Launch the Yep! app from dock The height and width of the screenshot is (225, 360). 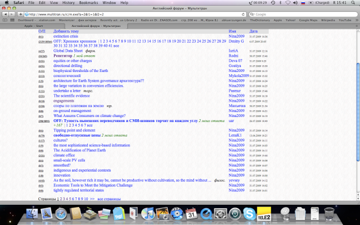pos(119,214)
